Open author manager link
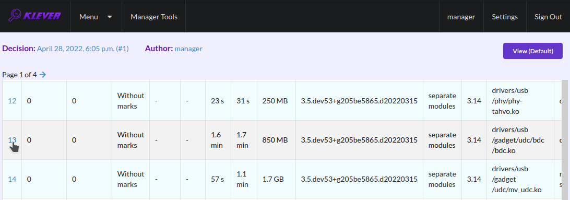 point(188,49)
